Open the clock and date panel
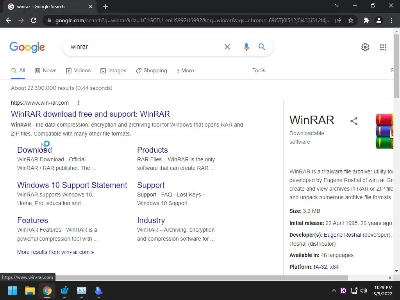 click(383, 291)
